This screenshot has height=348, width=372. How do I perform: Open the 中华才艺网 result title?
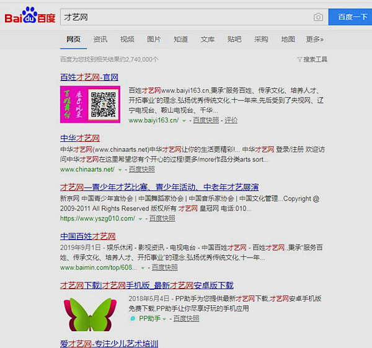pyautogui.click(x=80, y=138)
